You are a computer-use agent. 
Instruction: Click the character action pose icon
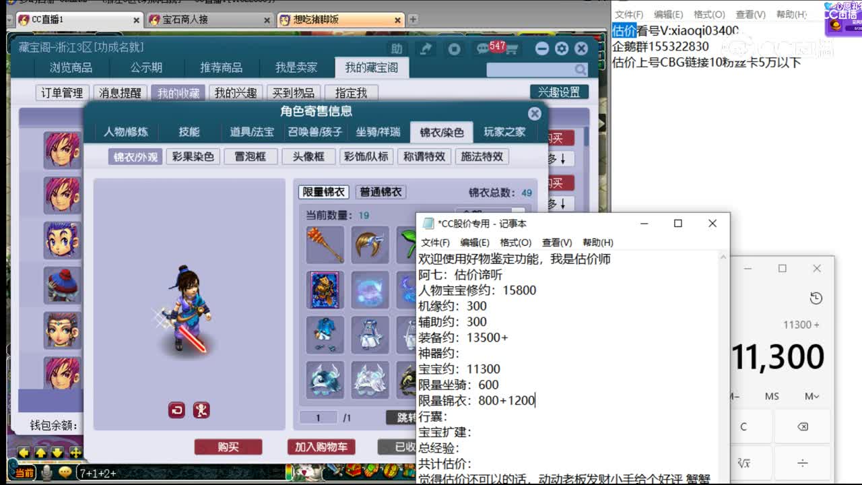tap(201, 410)
